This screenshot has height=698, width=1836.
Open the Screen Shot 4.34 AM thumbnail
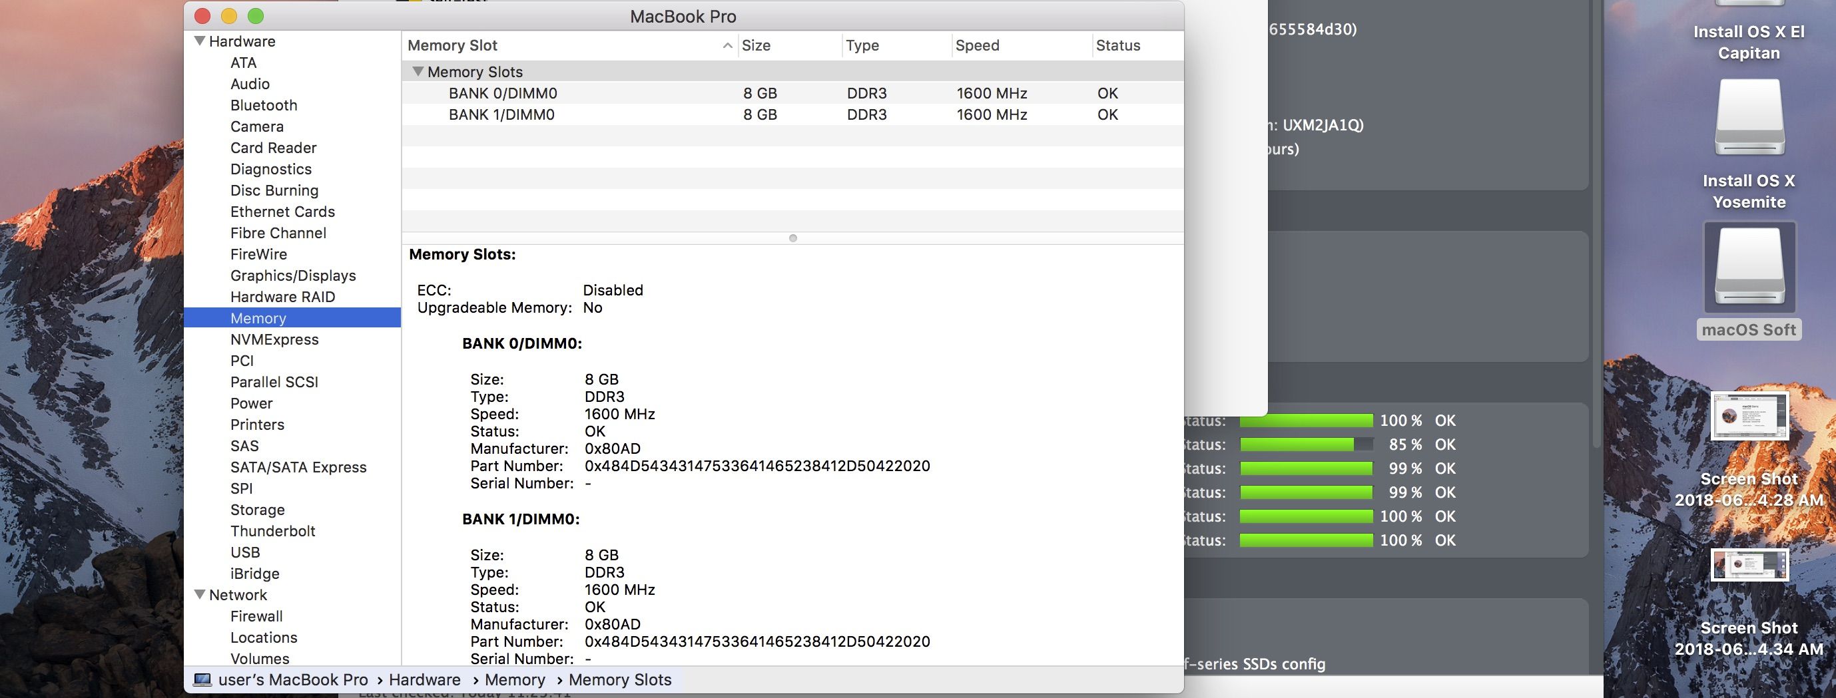click(1749, 565)
